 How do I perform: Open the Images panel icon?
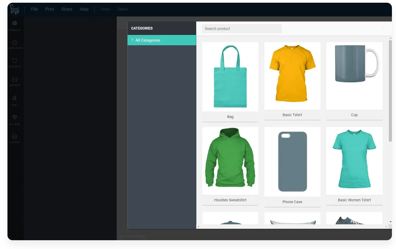15,80
